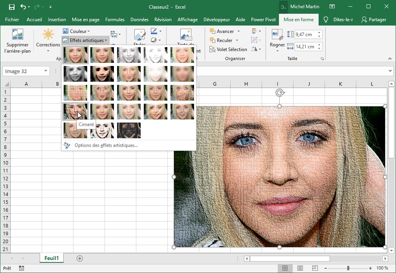The width and height of the screenshot is (396, 273).
Task: Open Options des effets artistiques
Action: 106,145
